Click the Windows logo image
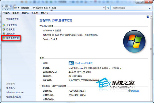 pos(134,41)
